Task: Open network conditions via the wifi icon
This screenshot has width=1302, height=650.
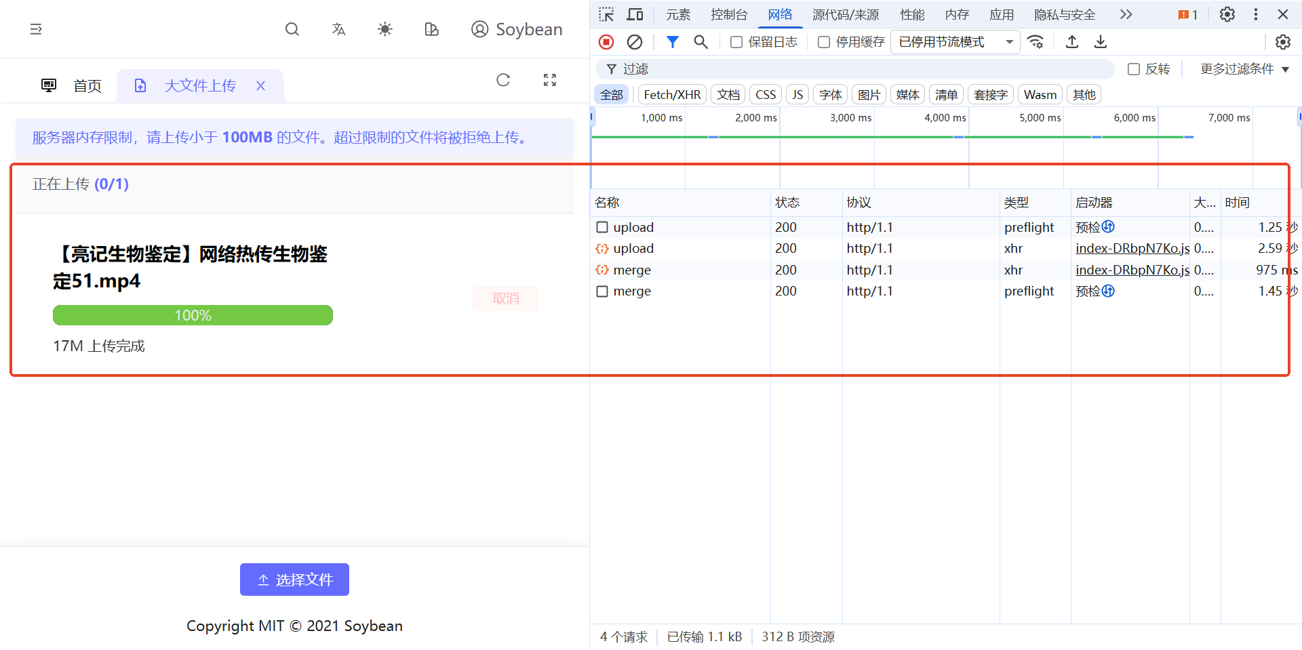Action: click(x=1035, y=41)
